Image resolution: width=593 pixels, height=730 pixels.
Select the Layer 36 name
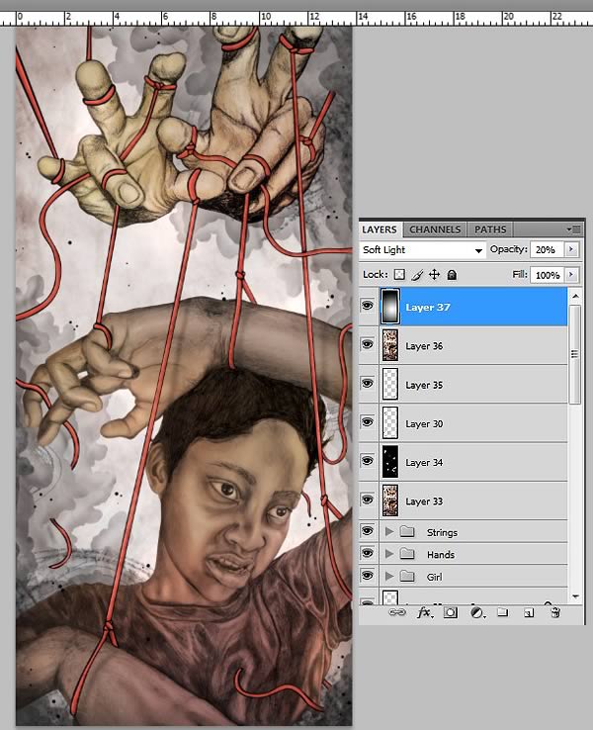tap(424, 346)
